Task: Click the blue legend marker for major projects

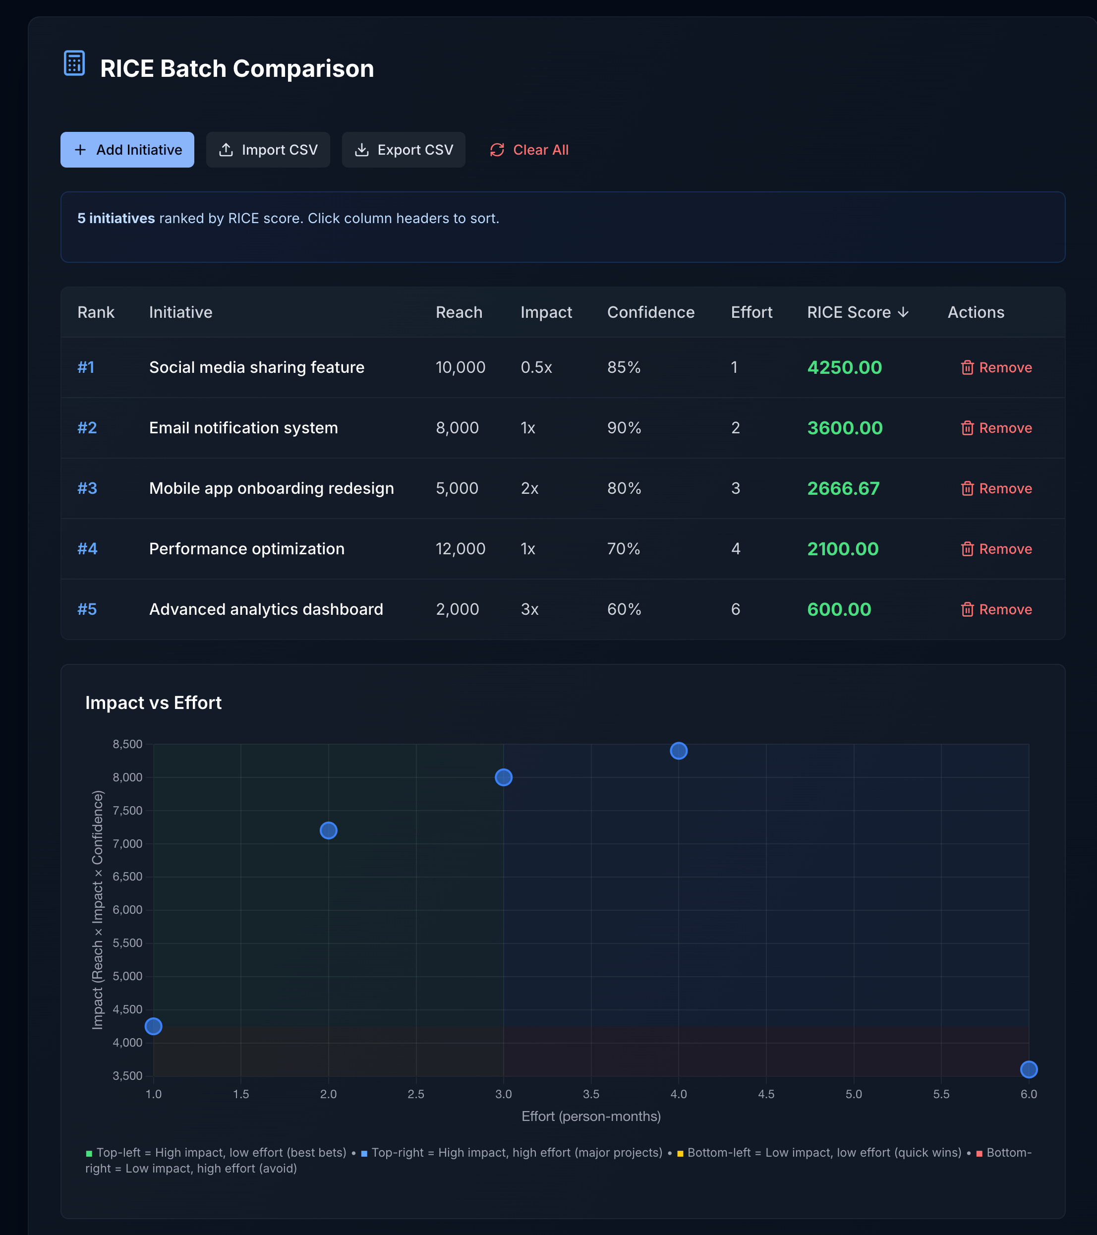Action: pos(363,1152)
